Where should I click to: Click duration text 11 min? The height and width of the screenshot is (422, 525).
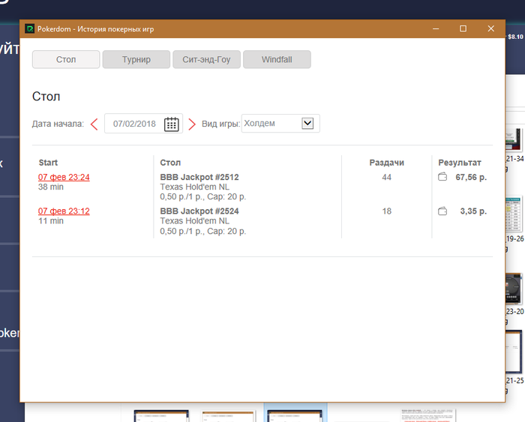click(x=51, y=221)
